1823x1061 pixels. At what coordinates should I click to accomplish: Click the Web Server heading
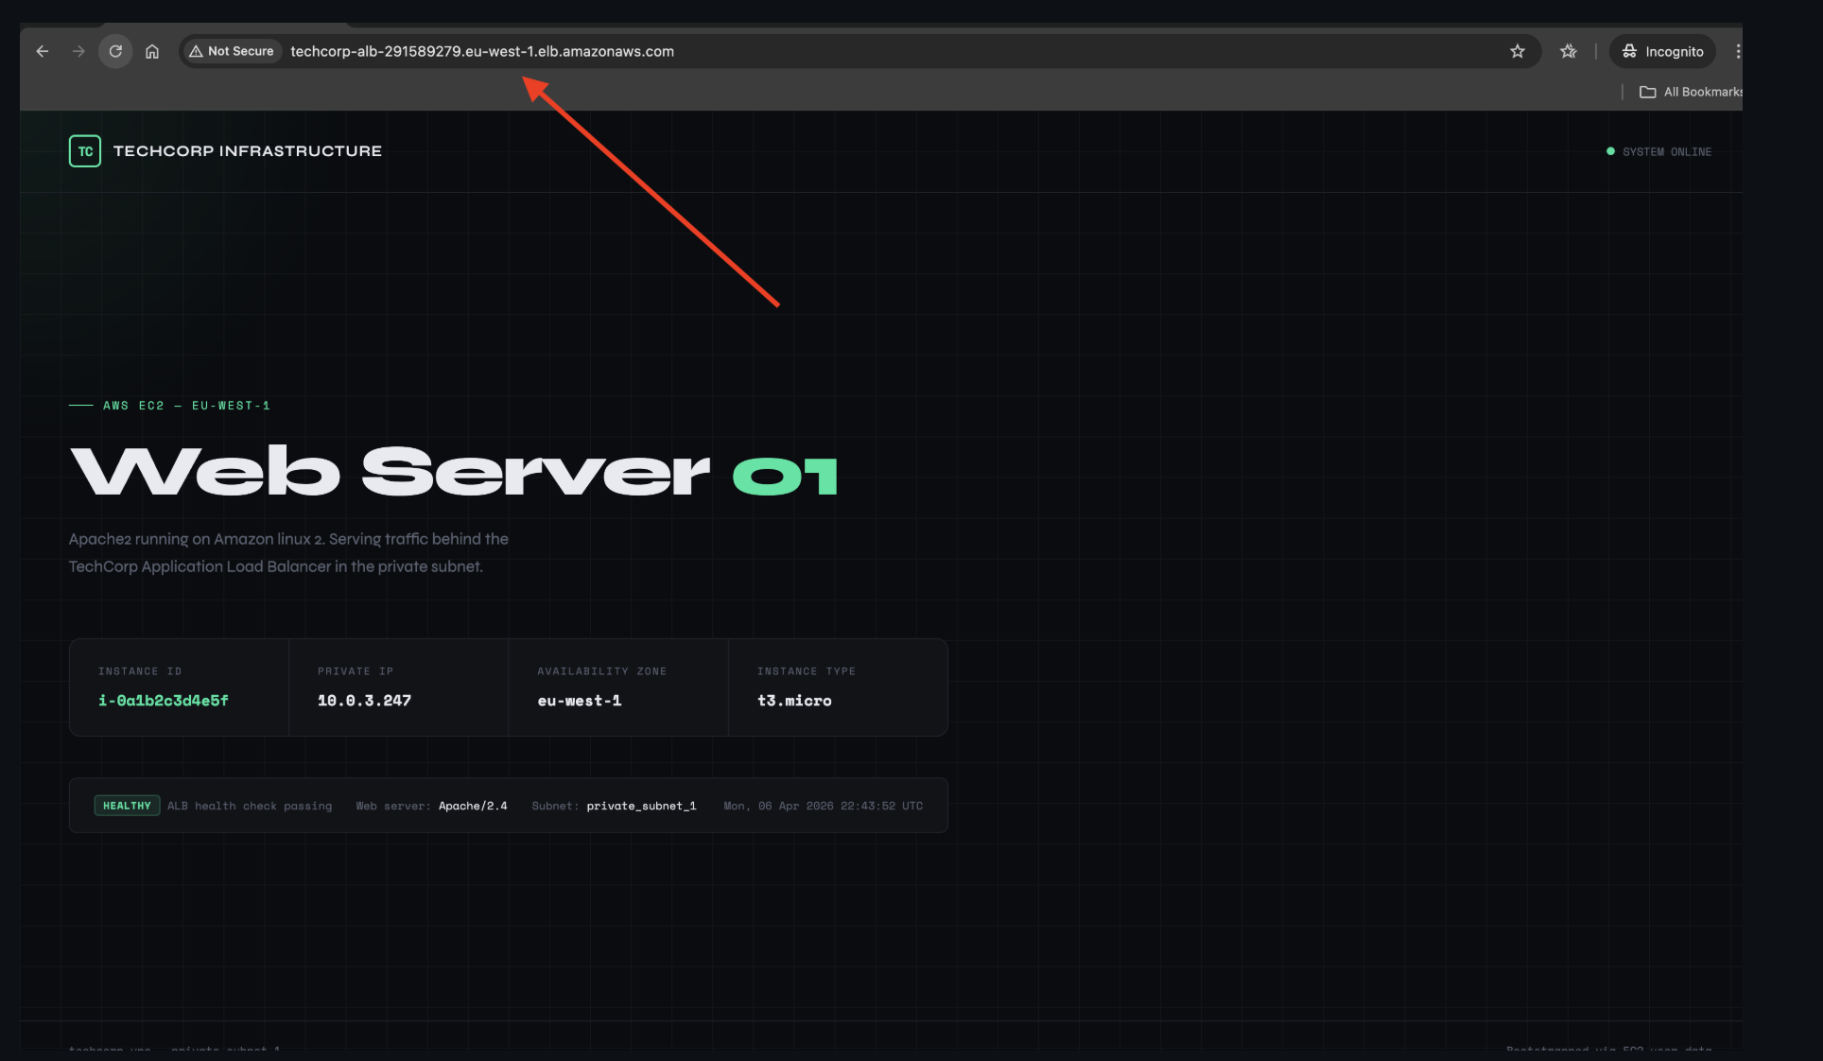pyautogui.click(x=390, y=470)
